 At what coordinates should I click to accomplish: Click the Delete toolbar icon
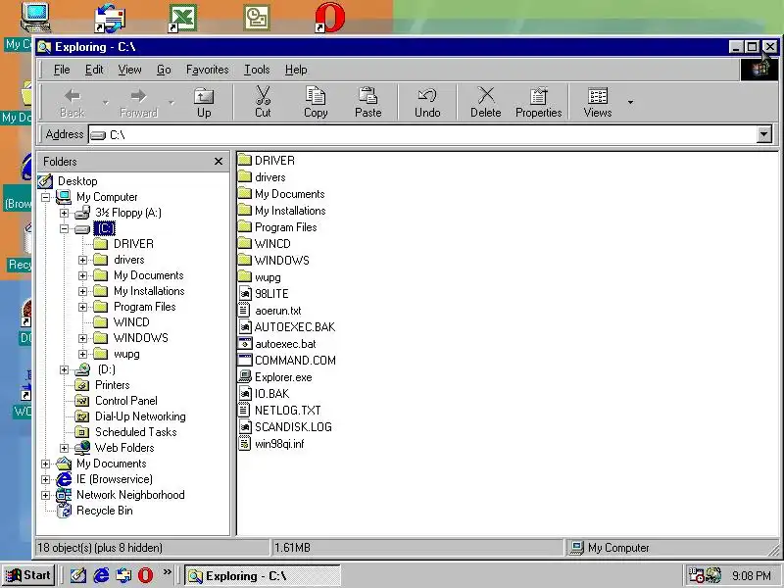(x=485, y=95)
